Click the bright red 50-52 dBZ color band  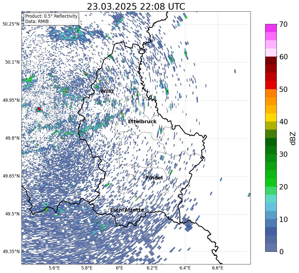pos(271,85)
